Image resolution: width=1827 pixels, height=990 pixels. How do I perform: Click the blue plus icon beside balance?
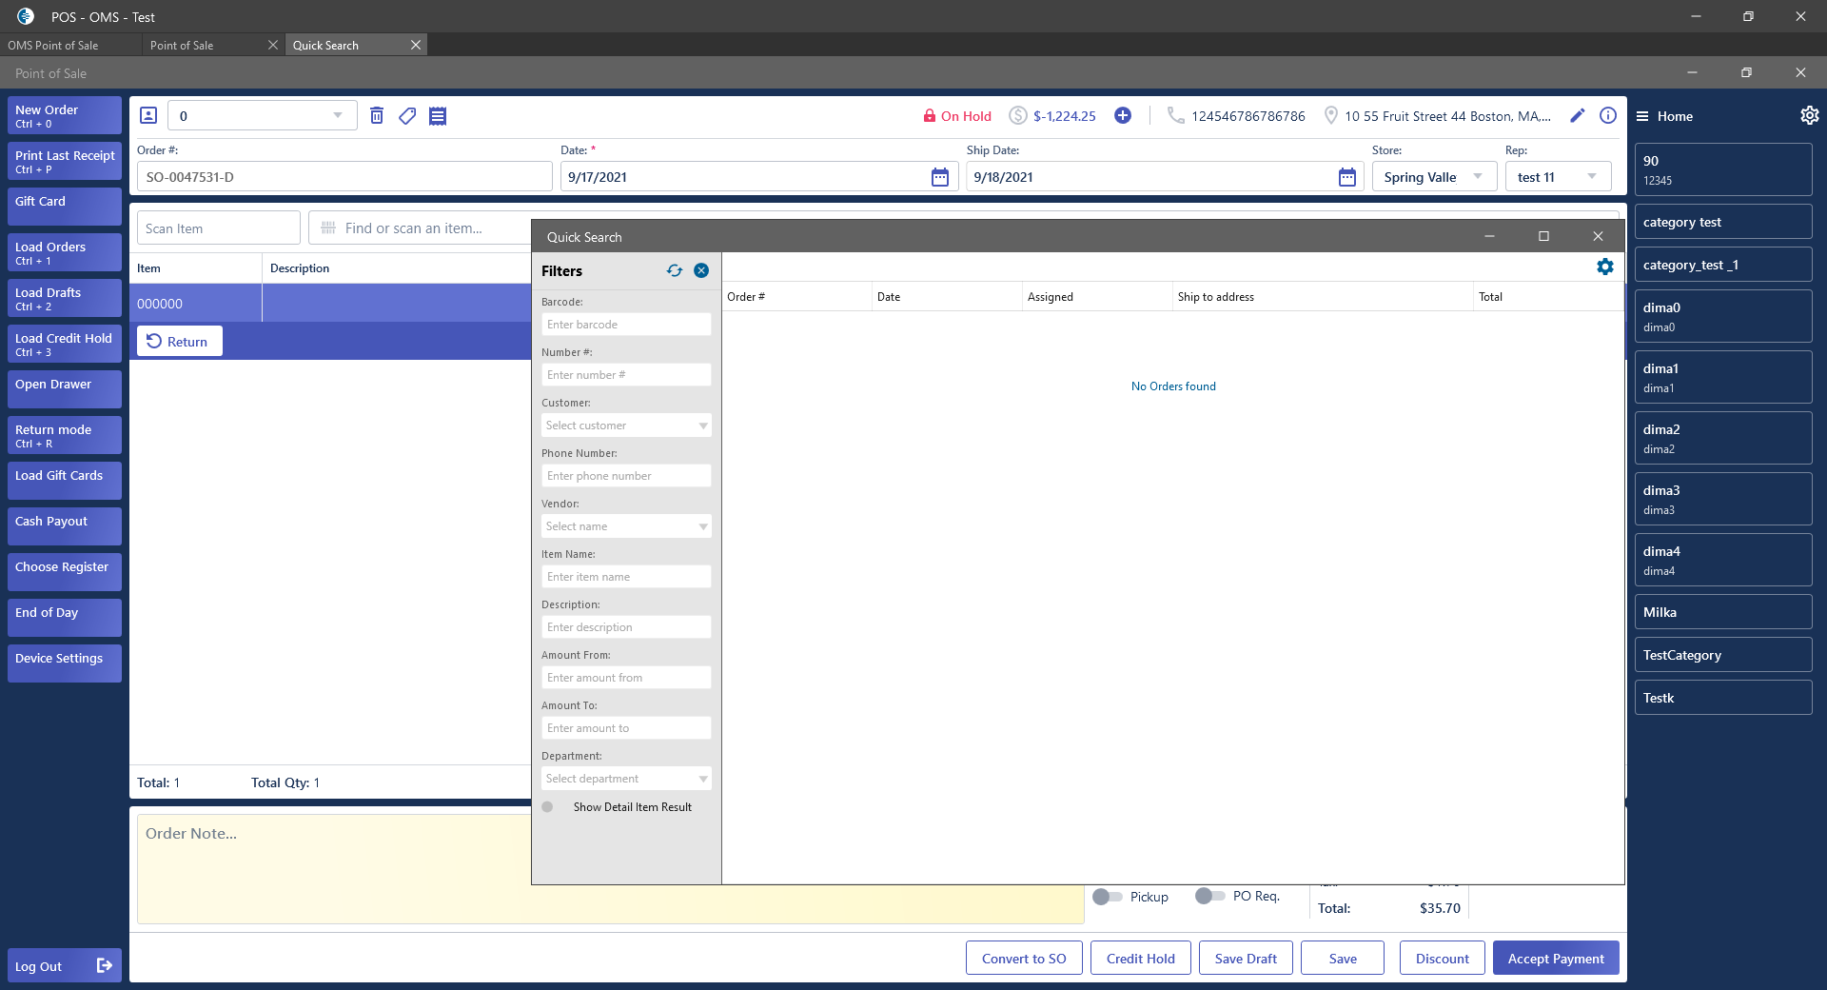pos(1123,116)
